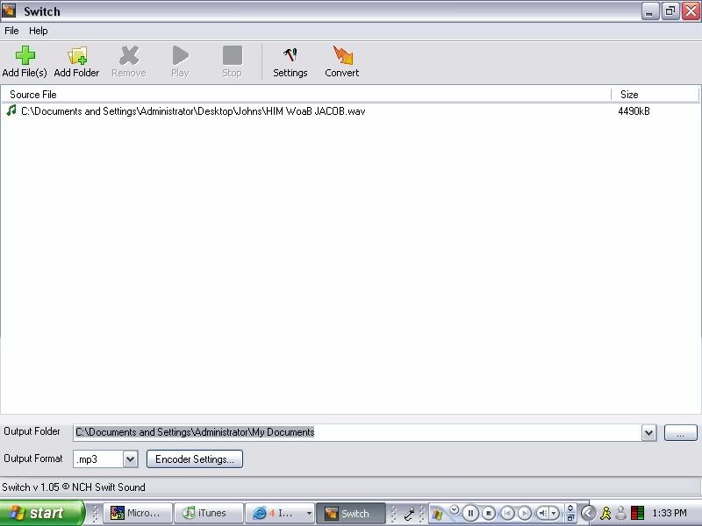Mute sound in the taskbar media player
Screen dimensions: 702x526
tap(542, 513)
